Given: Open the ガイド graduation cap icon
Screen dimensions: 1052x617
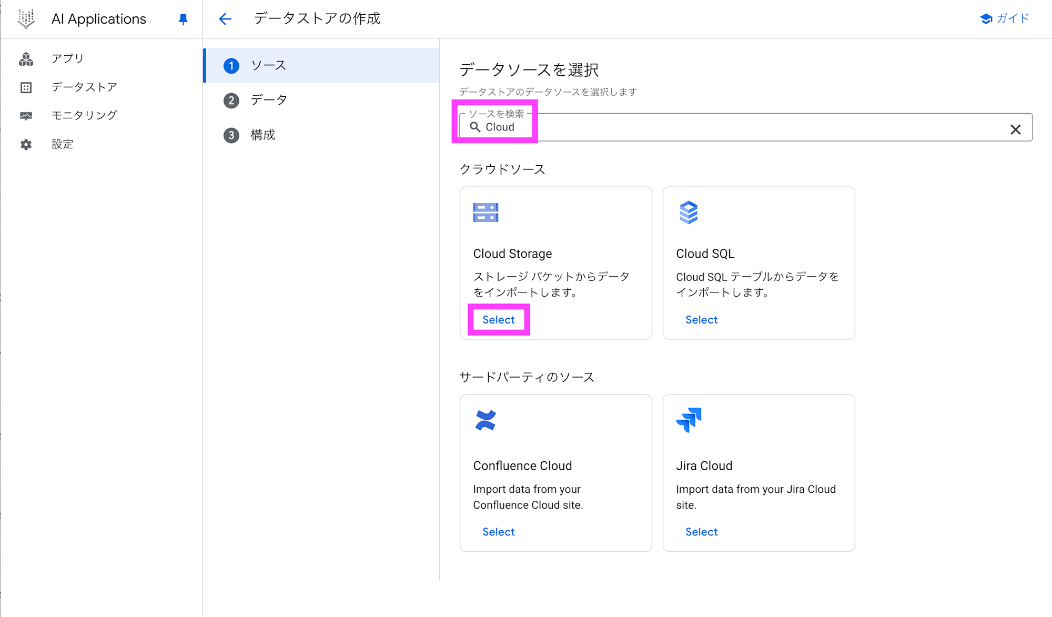Looking at the screenshot, I should (986, 19).
